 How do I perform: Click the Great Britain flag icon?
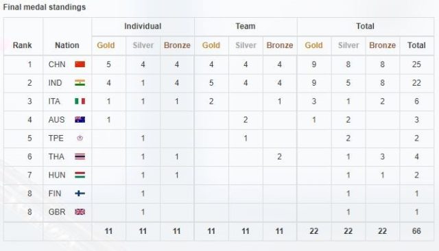point(80,212)
